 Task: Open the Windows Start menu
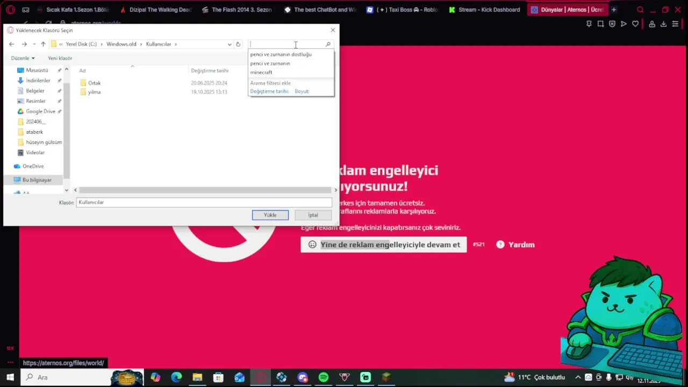click(x=10, y=377)
